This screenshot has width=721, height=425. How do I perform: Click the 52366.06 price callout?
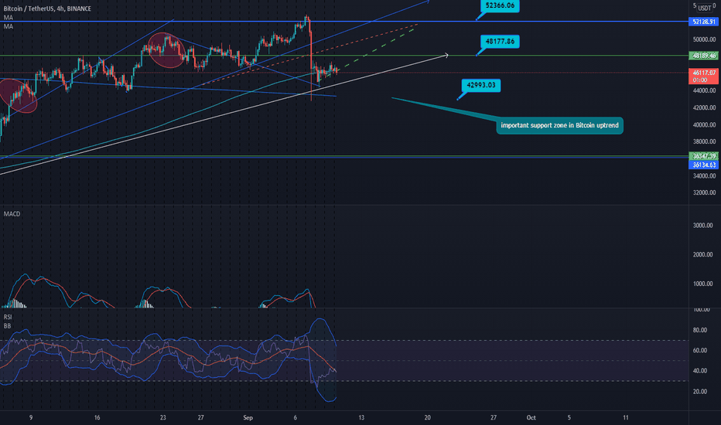(500, 5)
